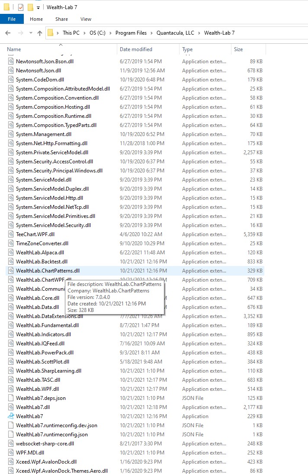The width and height of the screenshot is (308, 474).
Task: Sort by the Type column header
Action: pyautogui.click(x=205, y=49)
